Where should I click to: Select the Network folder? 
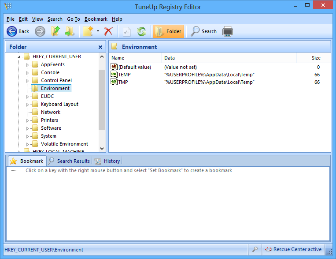point(51,112)
